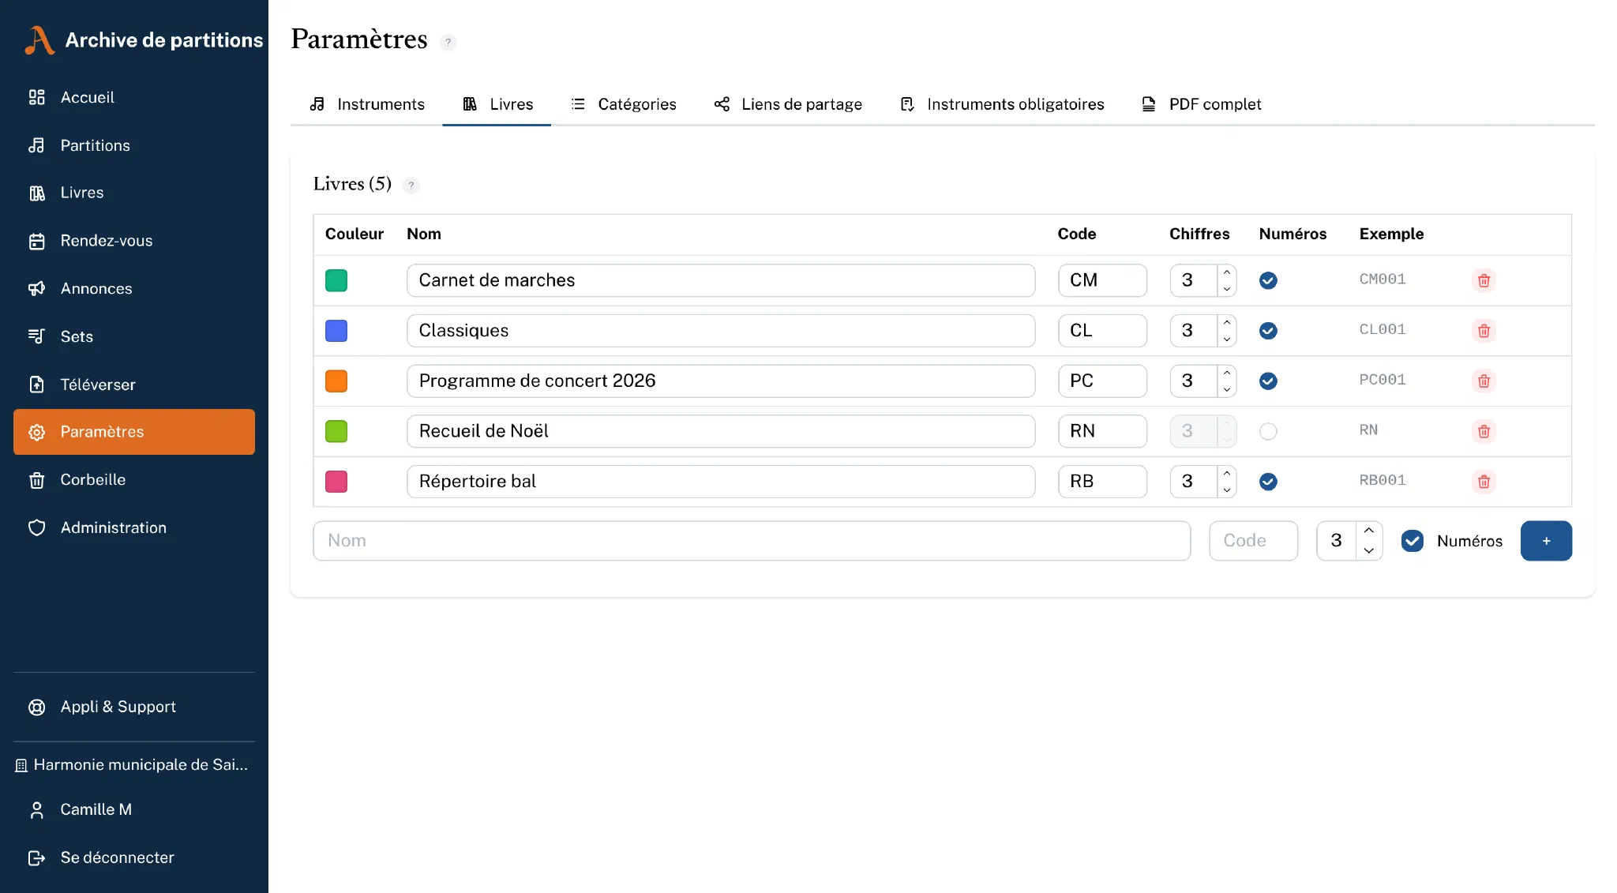Click the Corbeille trash icon in sidebar
Image resolution: width=1617 pixels, height=893 pixels.
(36, 480)
